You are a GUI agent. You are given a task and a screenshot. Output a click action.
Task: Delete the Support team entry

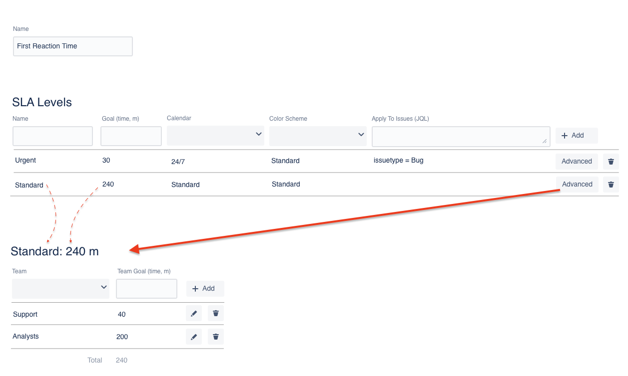point(216,314)
